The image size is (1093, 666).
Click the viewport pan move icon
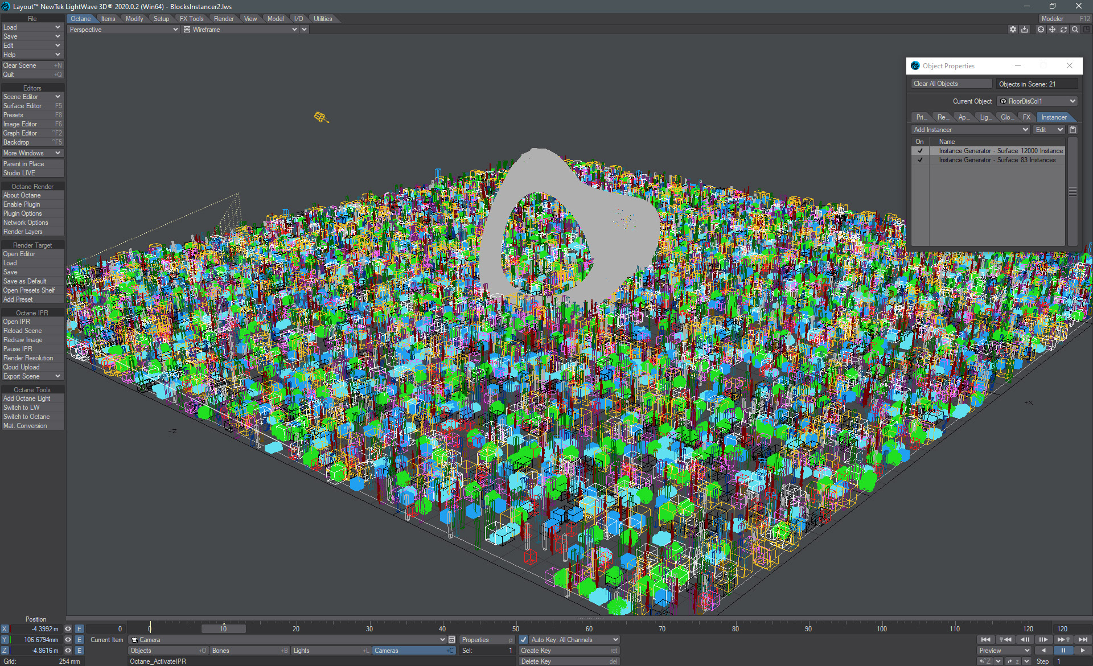click(1052, 30)
